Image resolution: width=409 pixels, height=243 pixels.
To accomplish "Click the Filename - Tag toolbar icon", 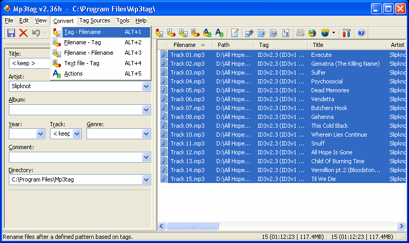I will point(171,33).
